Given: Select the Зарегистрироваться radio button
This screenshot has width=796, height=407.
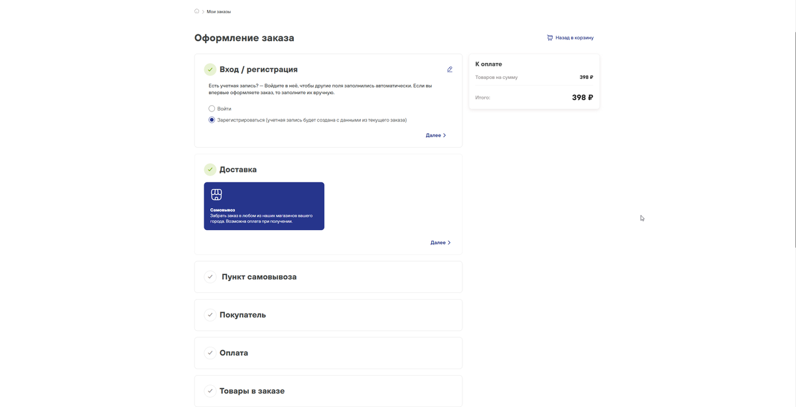Looking at the screenshot, I should 211,119.
